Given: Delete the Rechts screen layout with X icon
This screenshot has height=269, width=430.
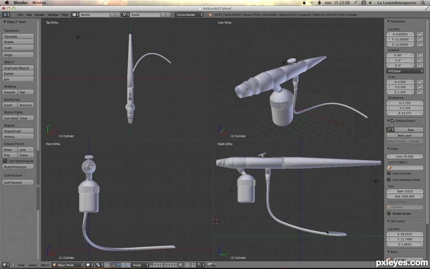Looking at the screenshot, I should (x=118, y=14).
